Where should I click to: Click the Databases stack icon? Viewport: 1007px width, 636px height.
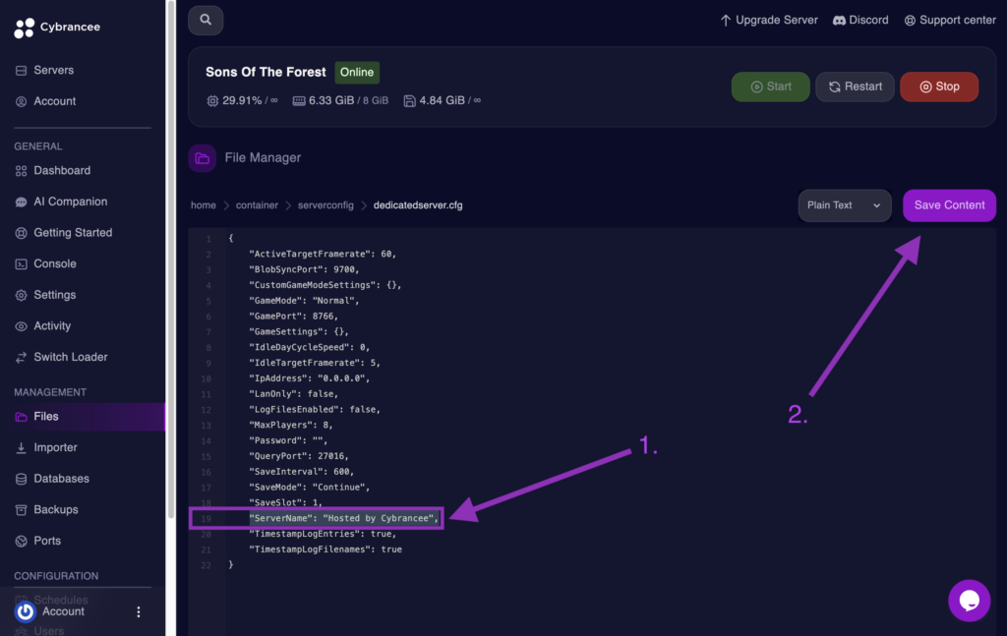click(x=22, y=479)
